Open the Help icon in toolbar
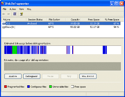This screenshot has height=97, width=125. [21, 14]
